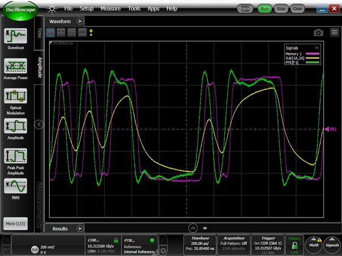The width and height of the screenshot is (342, 256).
Task: Select the Overshoot measurement icon
Action: 15,36
